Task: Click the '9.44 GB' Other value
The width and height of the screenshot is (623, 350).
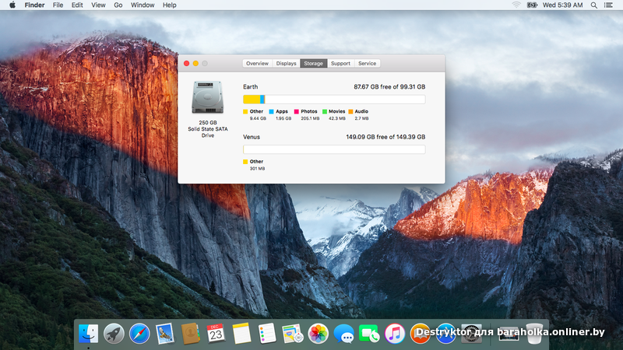Action: (258, 118)
